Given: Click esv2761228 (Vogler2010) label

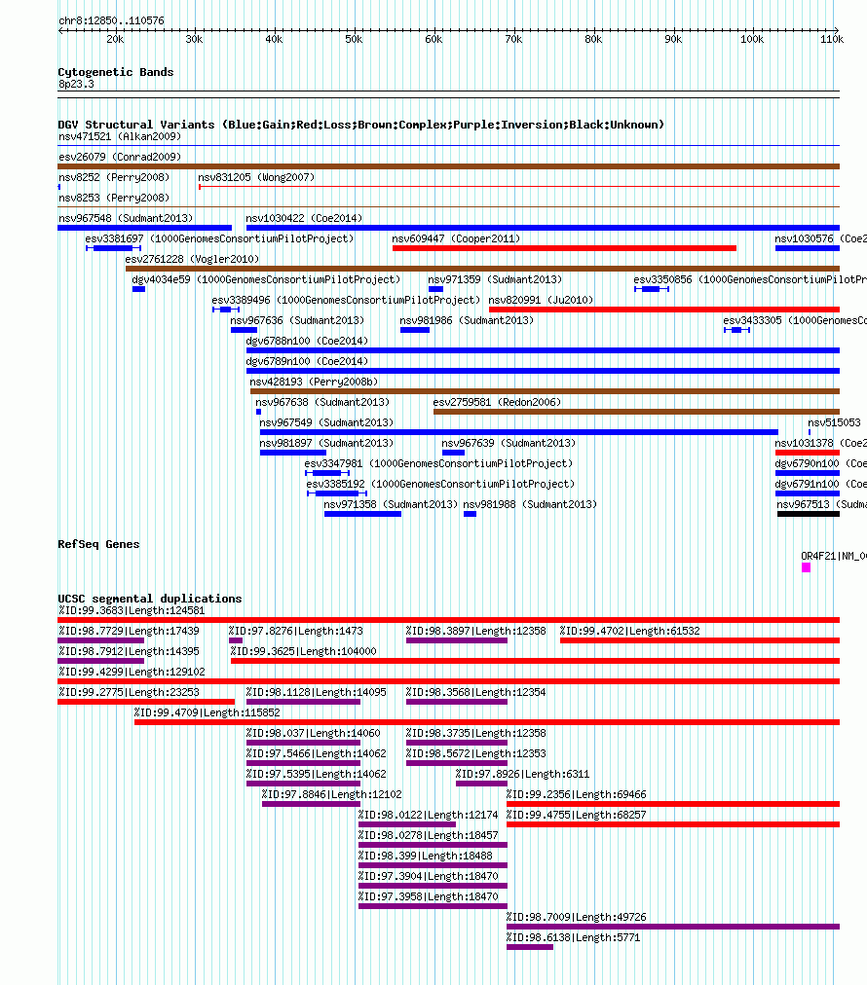Looking at the screenshot, I should pos(192,259).
